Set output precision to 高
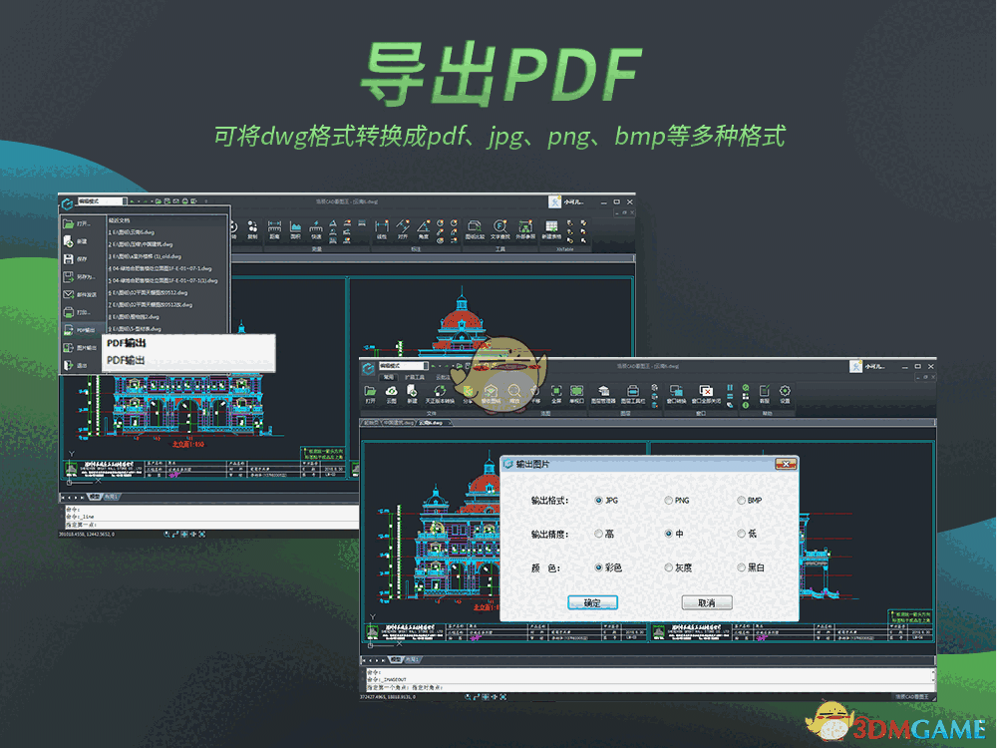The image size is (997, 748). (x=598, y=534)
